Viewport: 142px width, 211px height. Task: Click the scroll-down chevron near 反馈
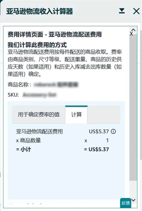pos(133,200)
